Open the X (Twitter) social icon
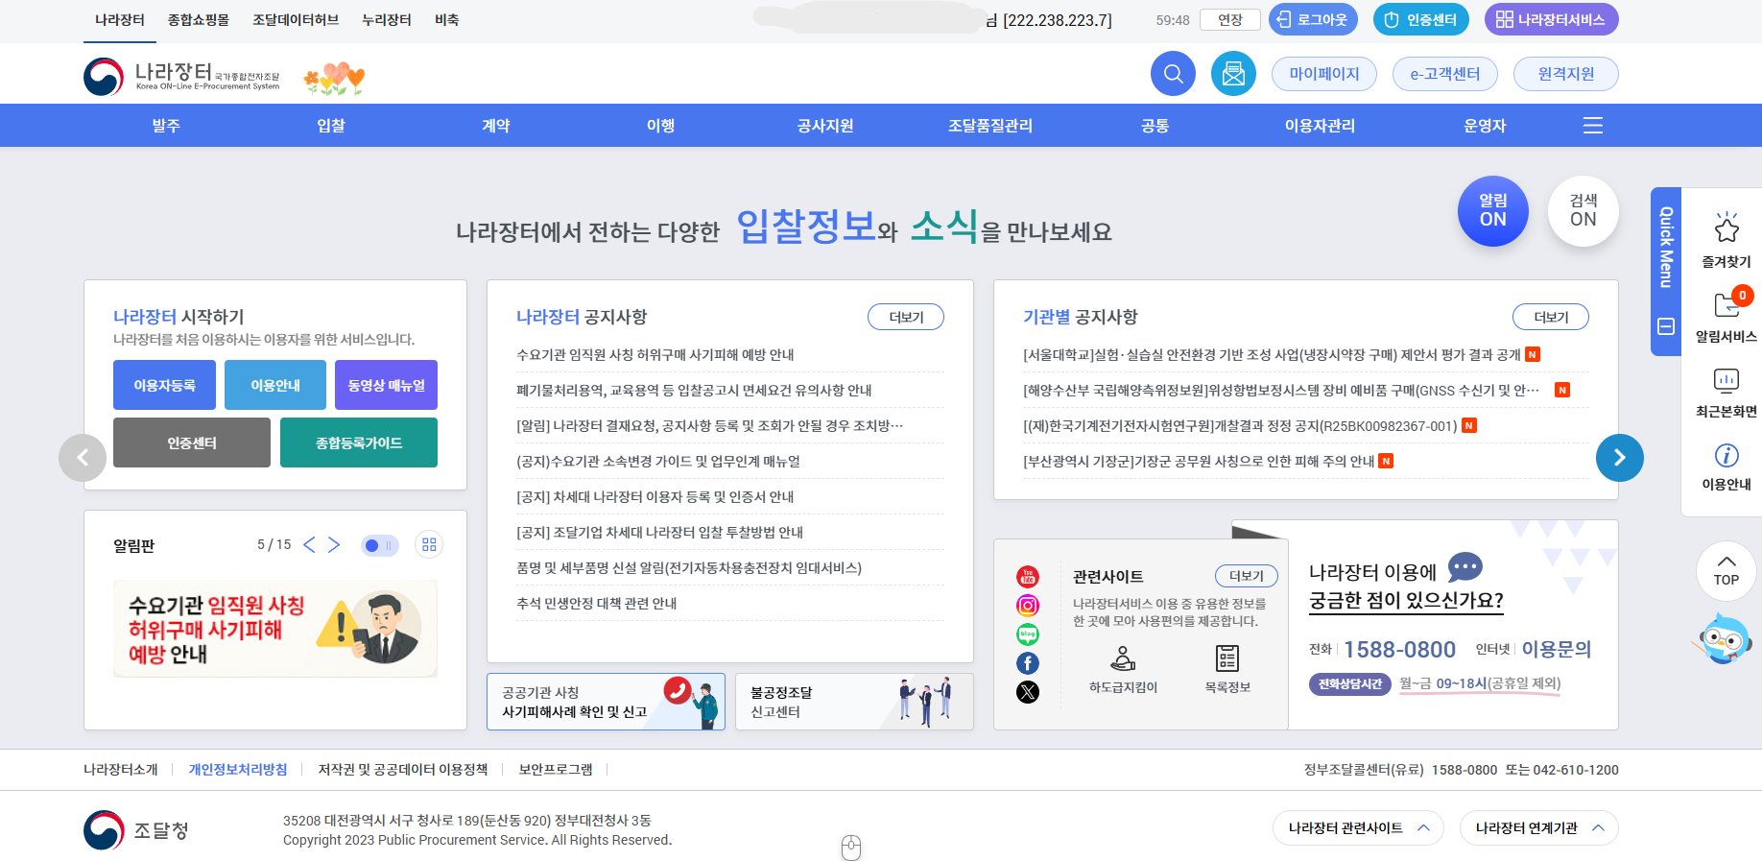Viewport: 1762px width, 861px height. coord(1028,692)
